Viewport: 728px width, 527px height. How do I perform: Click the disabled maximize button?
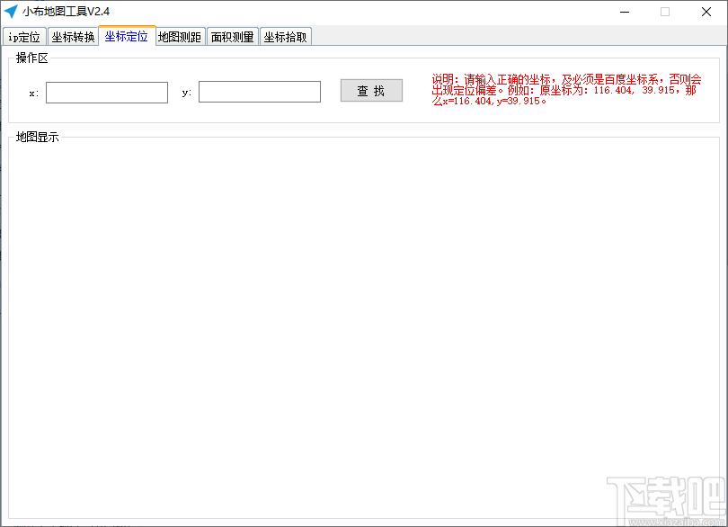coord(665,12)
